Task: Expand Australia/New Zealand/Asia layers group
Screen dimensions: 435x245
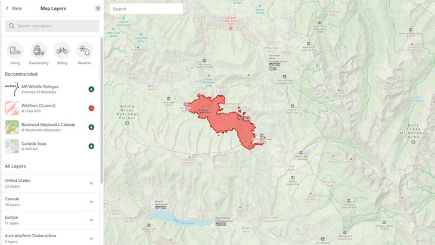Action: point(50,238)
